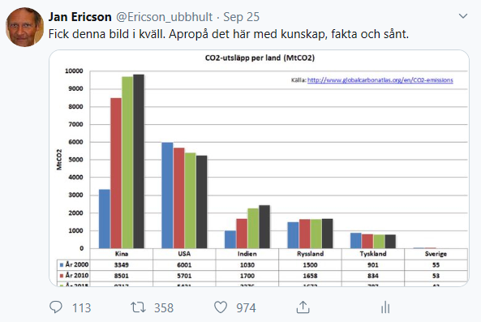Image resolution: width=481 pixels, height=322 pixels.
Task: Click the retweet arrows icon
Action: (139, 307)
